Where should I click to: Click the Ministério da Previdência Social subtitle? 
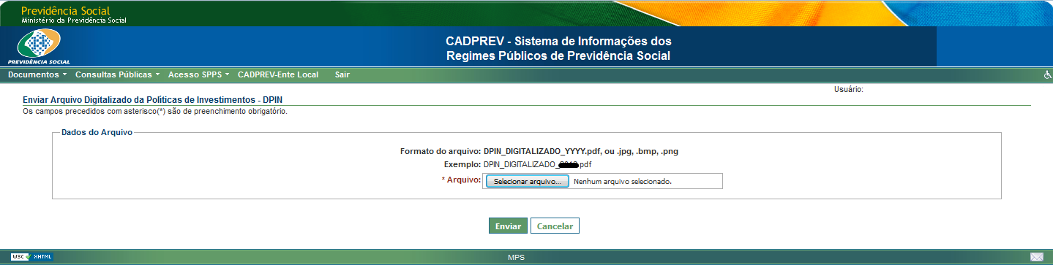click(74, 20)
